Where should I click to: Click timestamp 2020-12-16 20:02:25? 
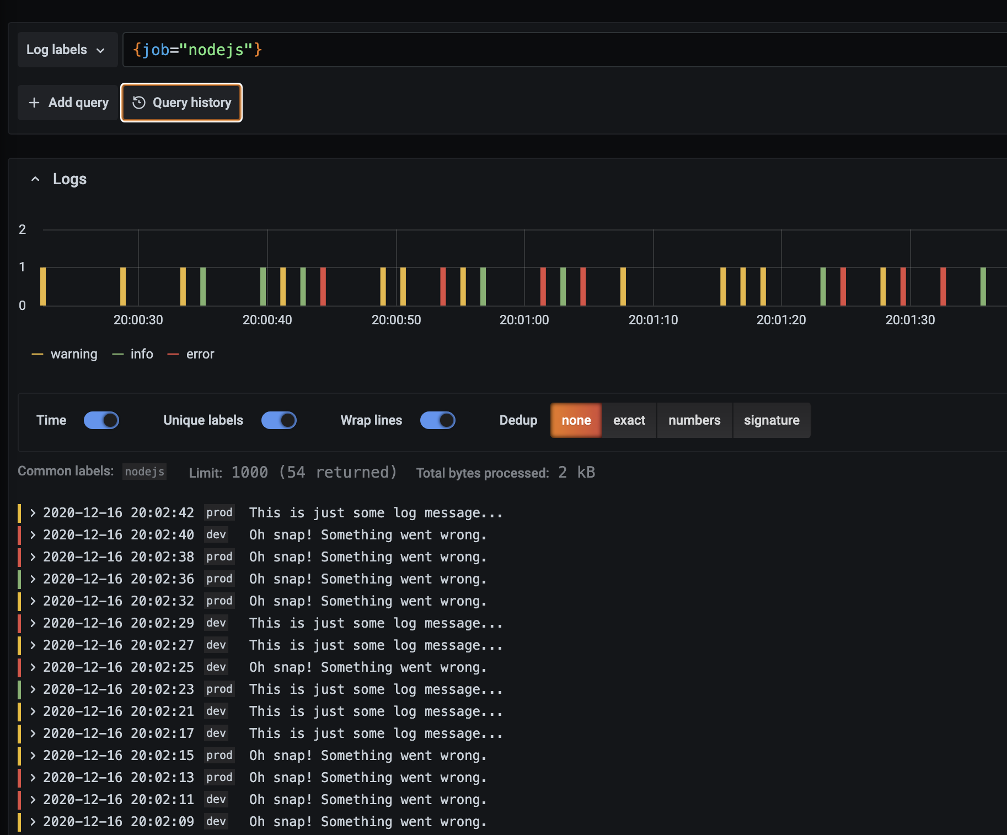119,667
